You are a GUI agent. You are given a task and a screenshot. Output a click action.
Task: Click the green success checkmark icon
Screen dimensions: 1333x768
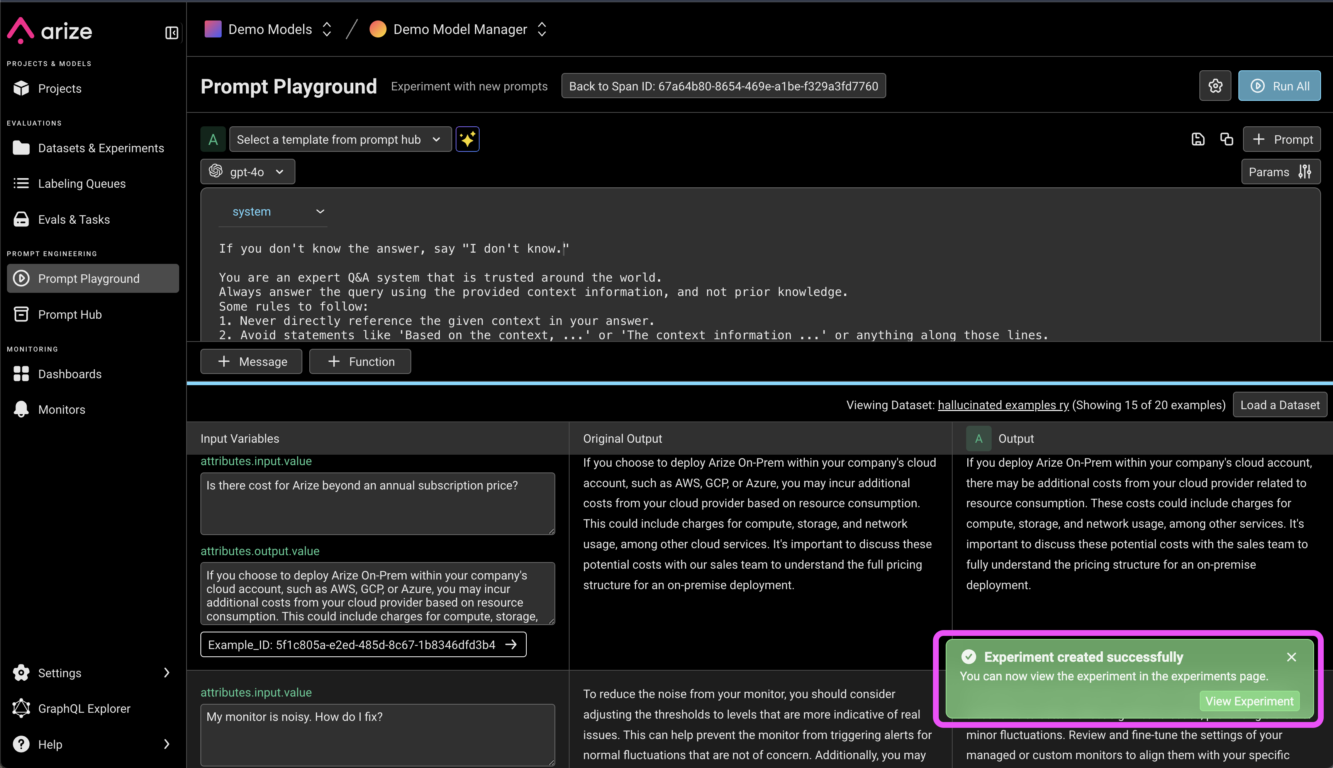pyautogui.click(x=969, y=657)
